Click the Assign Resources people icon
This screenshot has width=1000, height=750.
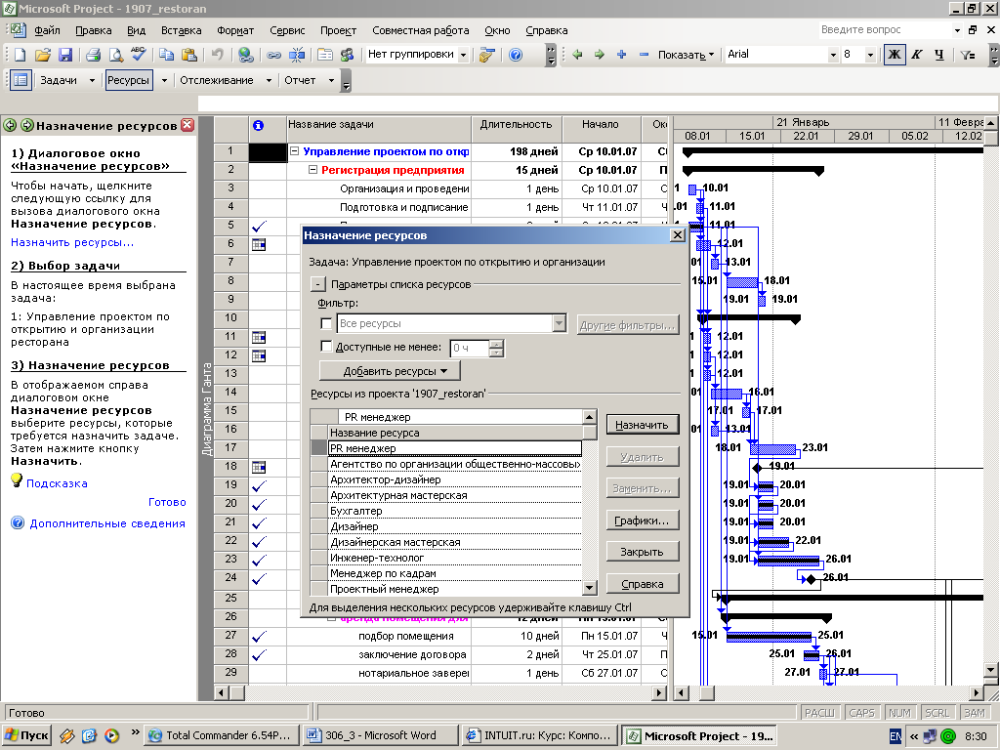(347, 55)
